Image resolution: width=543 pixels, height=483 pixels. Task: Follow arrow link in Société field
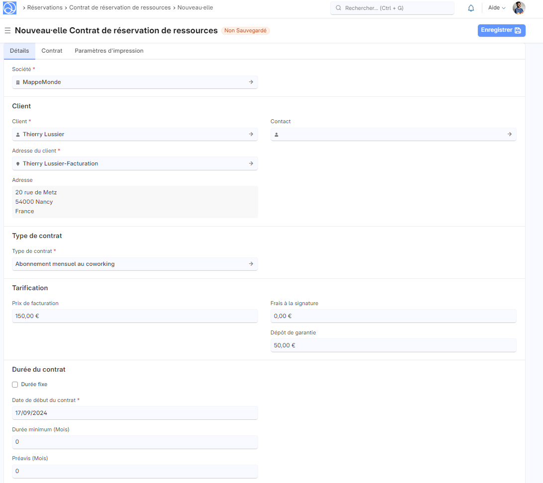click(251, 82)
